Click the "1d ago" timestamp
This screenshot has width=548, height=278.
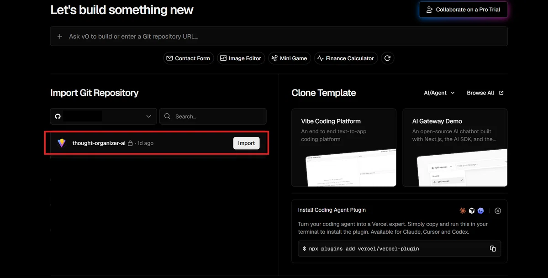(x=146, y=143)
